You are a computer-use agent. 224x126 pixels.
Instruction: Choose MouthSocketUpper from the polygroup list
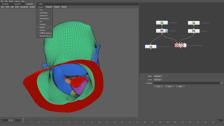click(x=44, y=33)
